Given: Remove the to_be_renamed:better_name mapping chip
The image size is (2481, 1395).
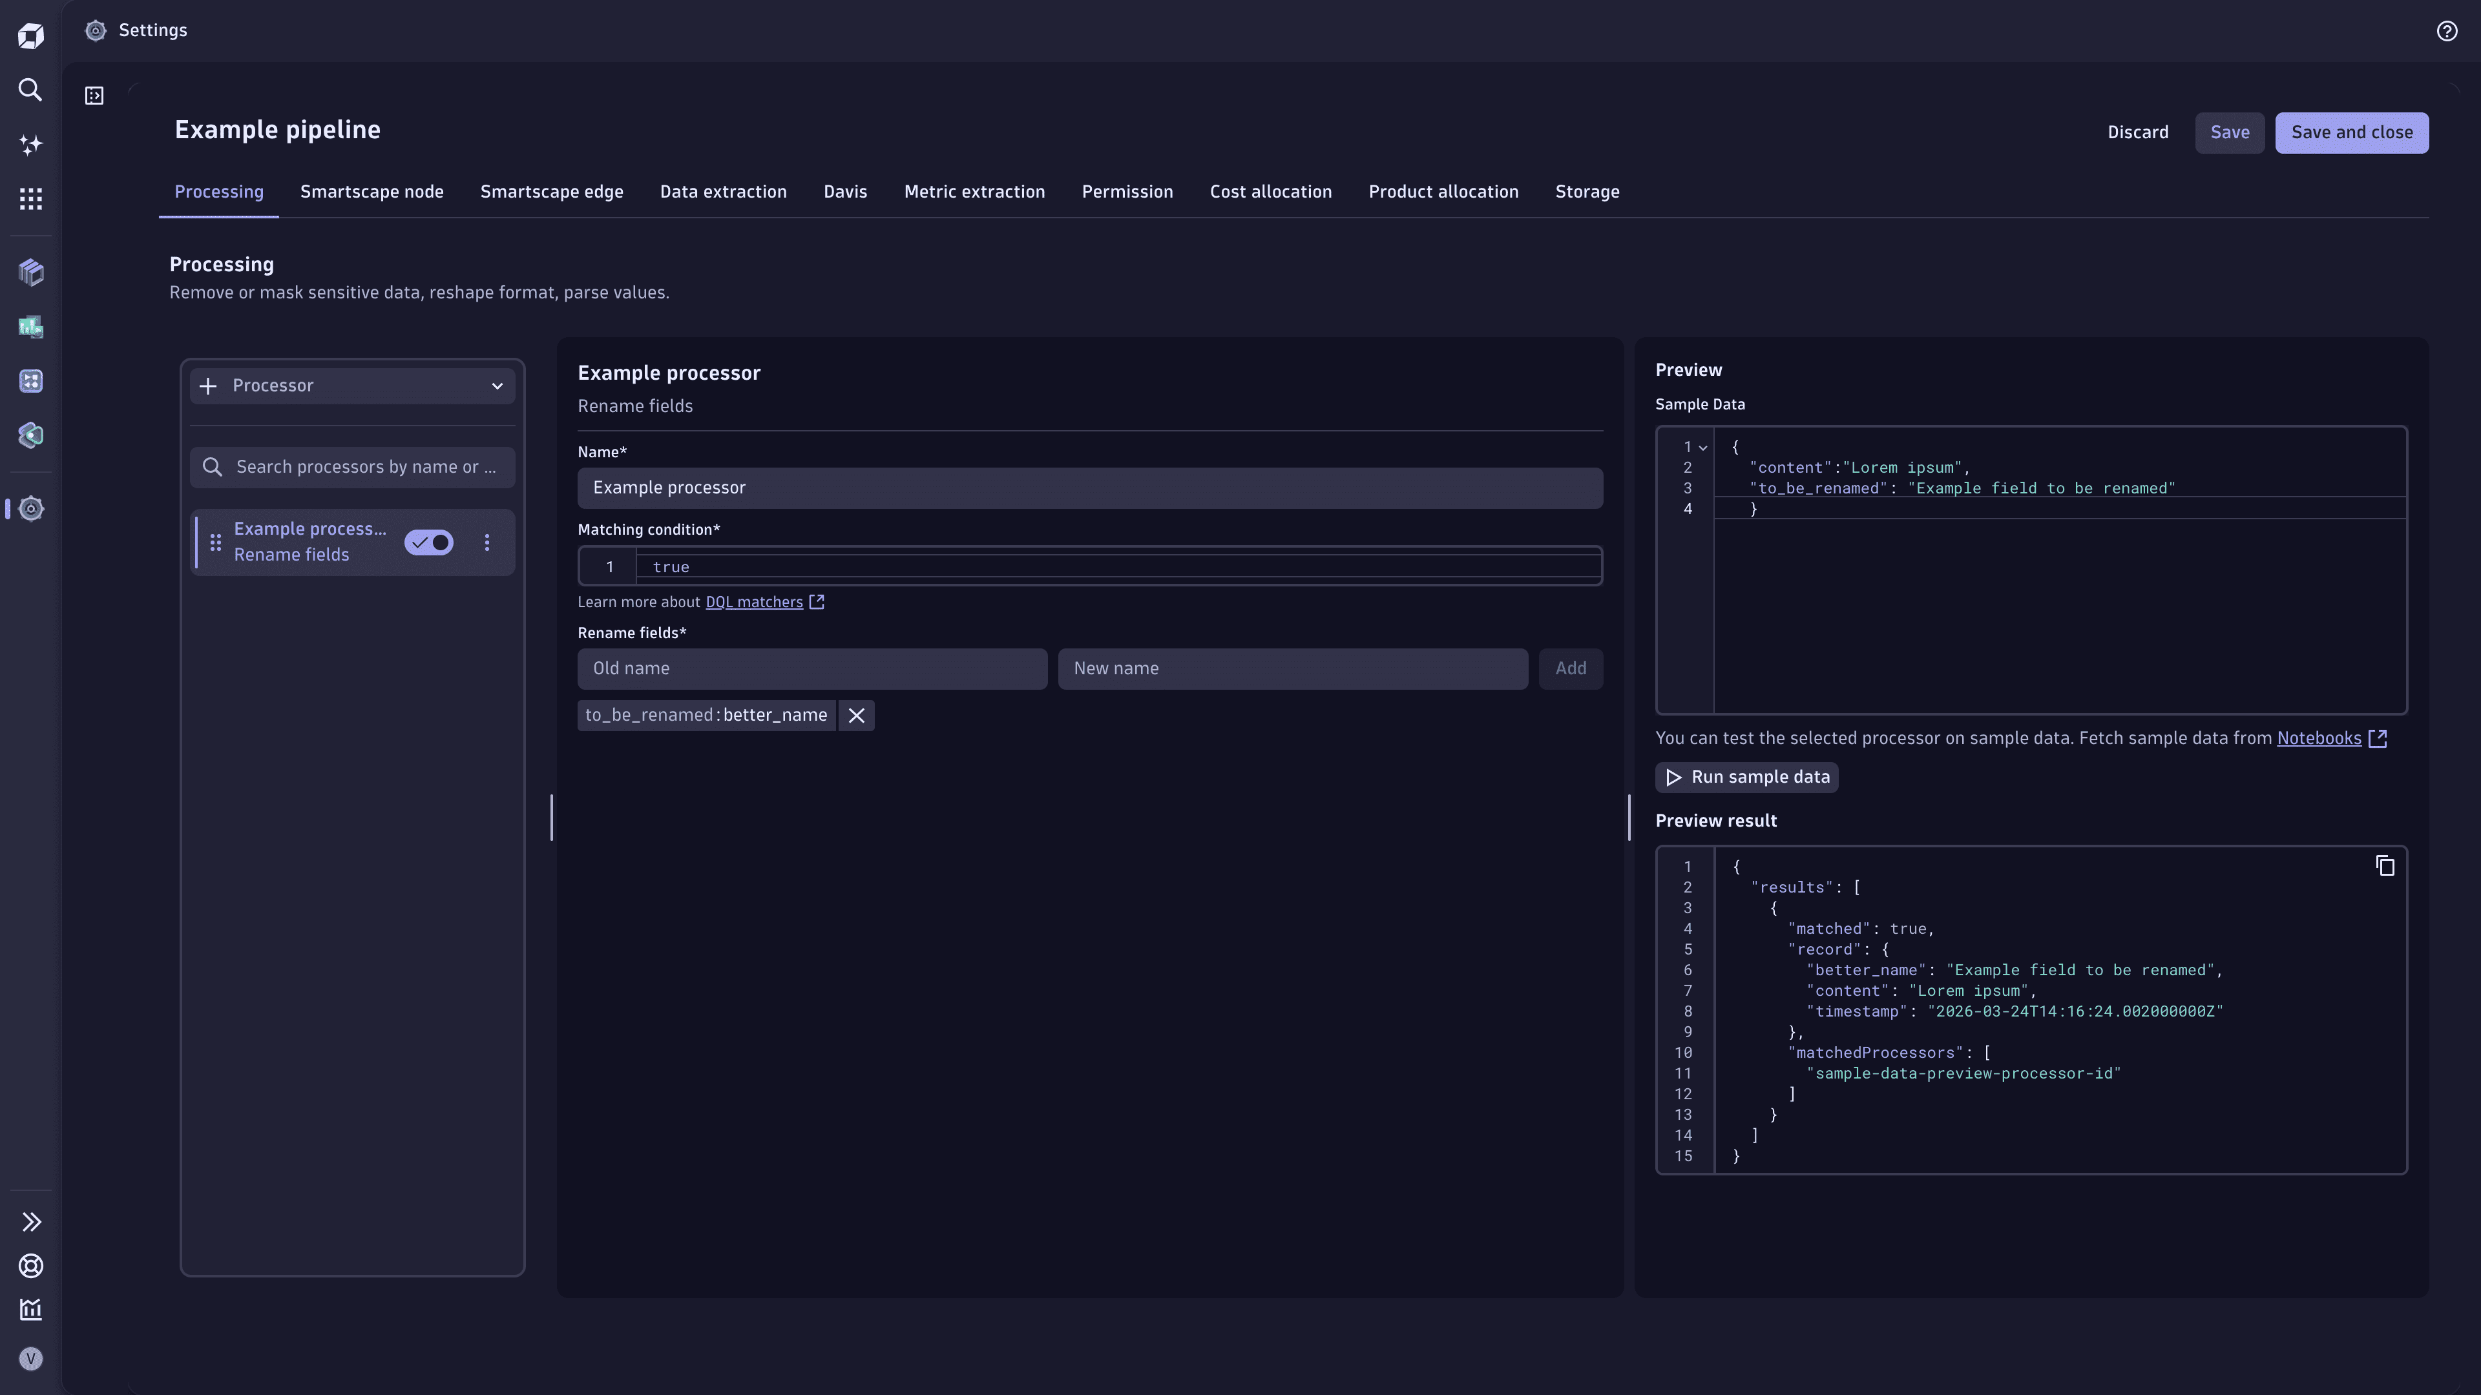Looking at the screenshot, I should [x=856, y=716].
